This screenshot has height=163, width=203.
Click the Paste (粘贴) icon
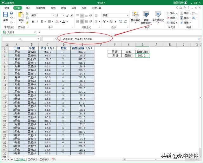[21, 15]
